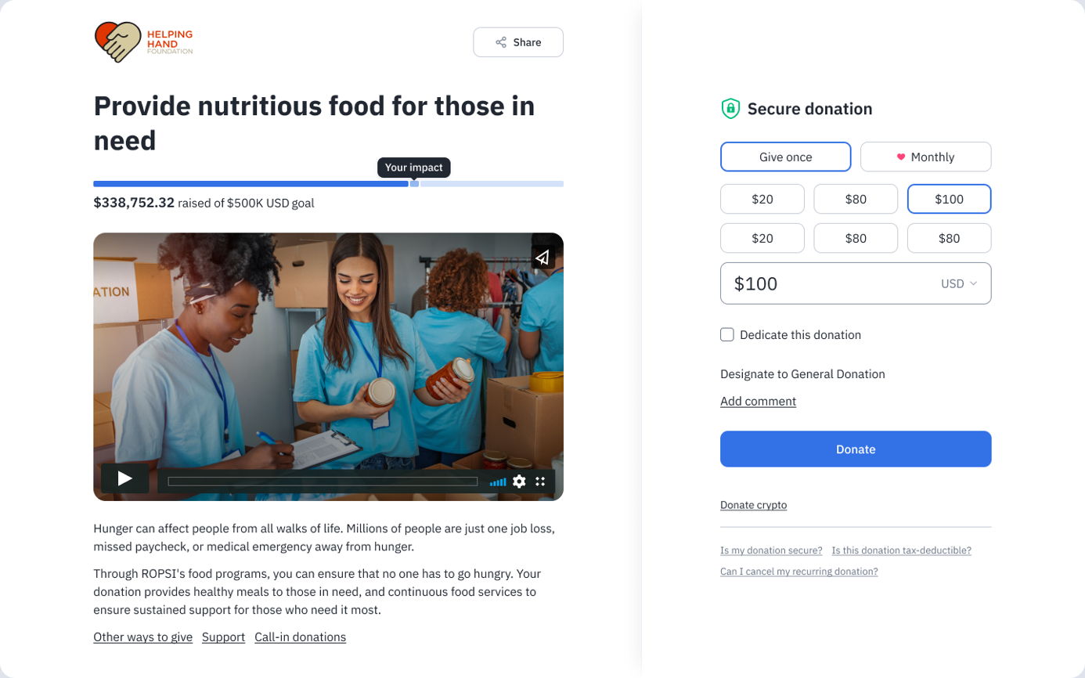The height and width of the screenshot is (678, 1085).
Task: Click the Share button
Action: 518,42
